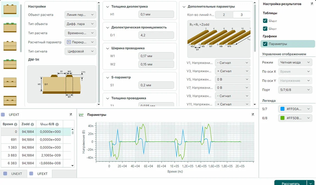The width and height of the screenshot is (316, 185).
Task: Click info icon beside UFEXT 6/8 header
Action: [57, 124]
